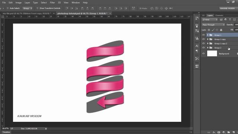Open the Image menu

(x=19, y=3)
